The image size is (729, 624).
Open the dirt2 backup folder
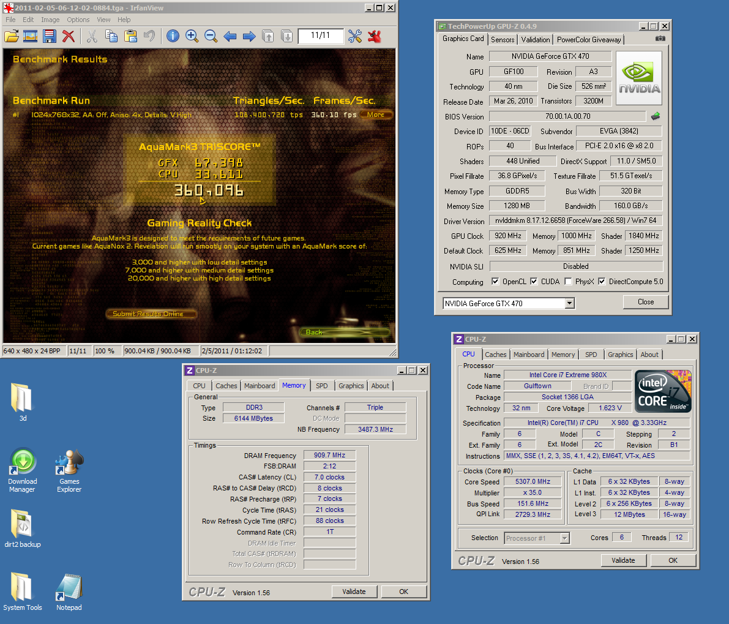pos(22,528)
